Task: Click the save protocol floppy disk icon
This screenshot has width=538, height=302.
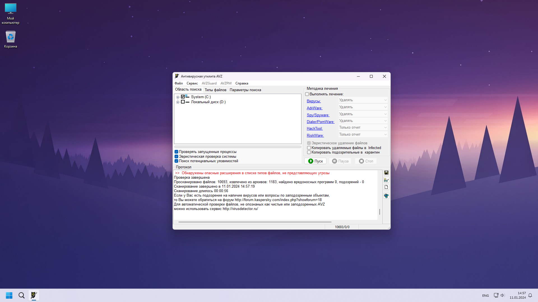Action: pos(386,173)
